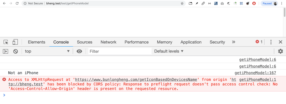Go to the Application tab
This screenshot has width=286, height=104.
click(191, 42)
